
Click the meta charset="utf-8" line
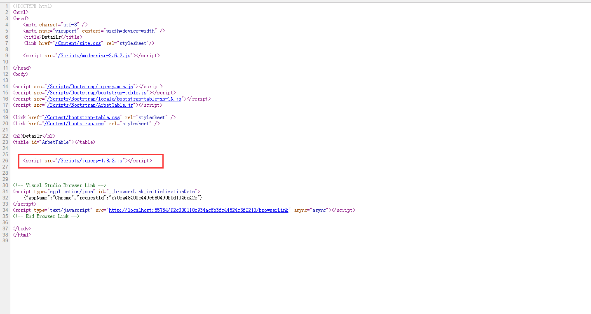click(56, 25)
